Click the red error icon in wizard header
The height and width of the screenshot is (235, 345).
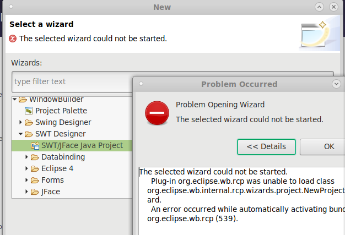tap(13, 39)
